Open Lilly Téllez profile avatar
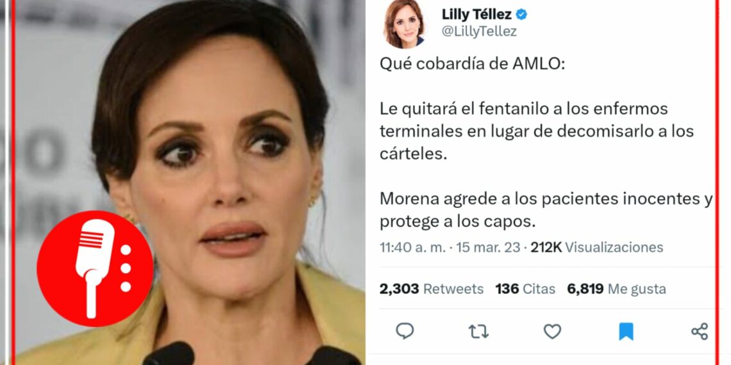 click(x=404, y=24)
